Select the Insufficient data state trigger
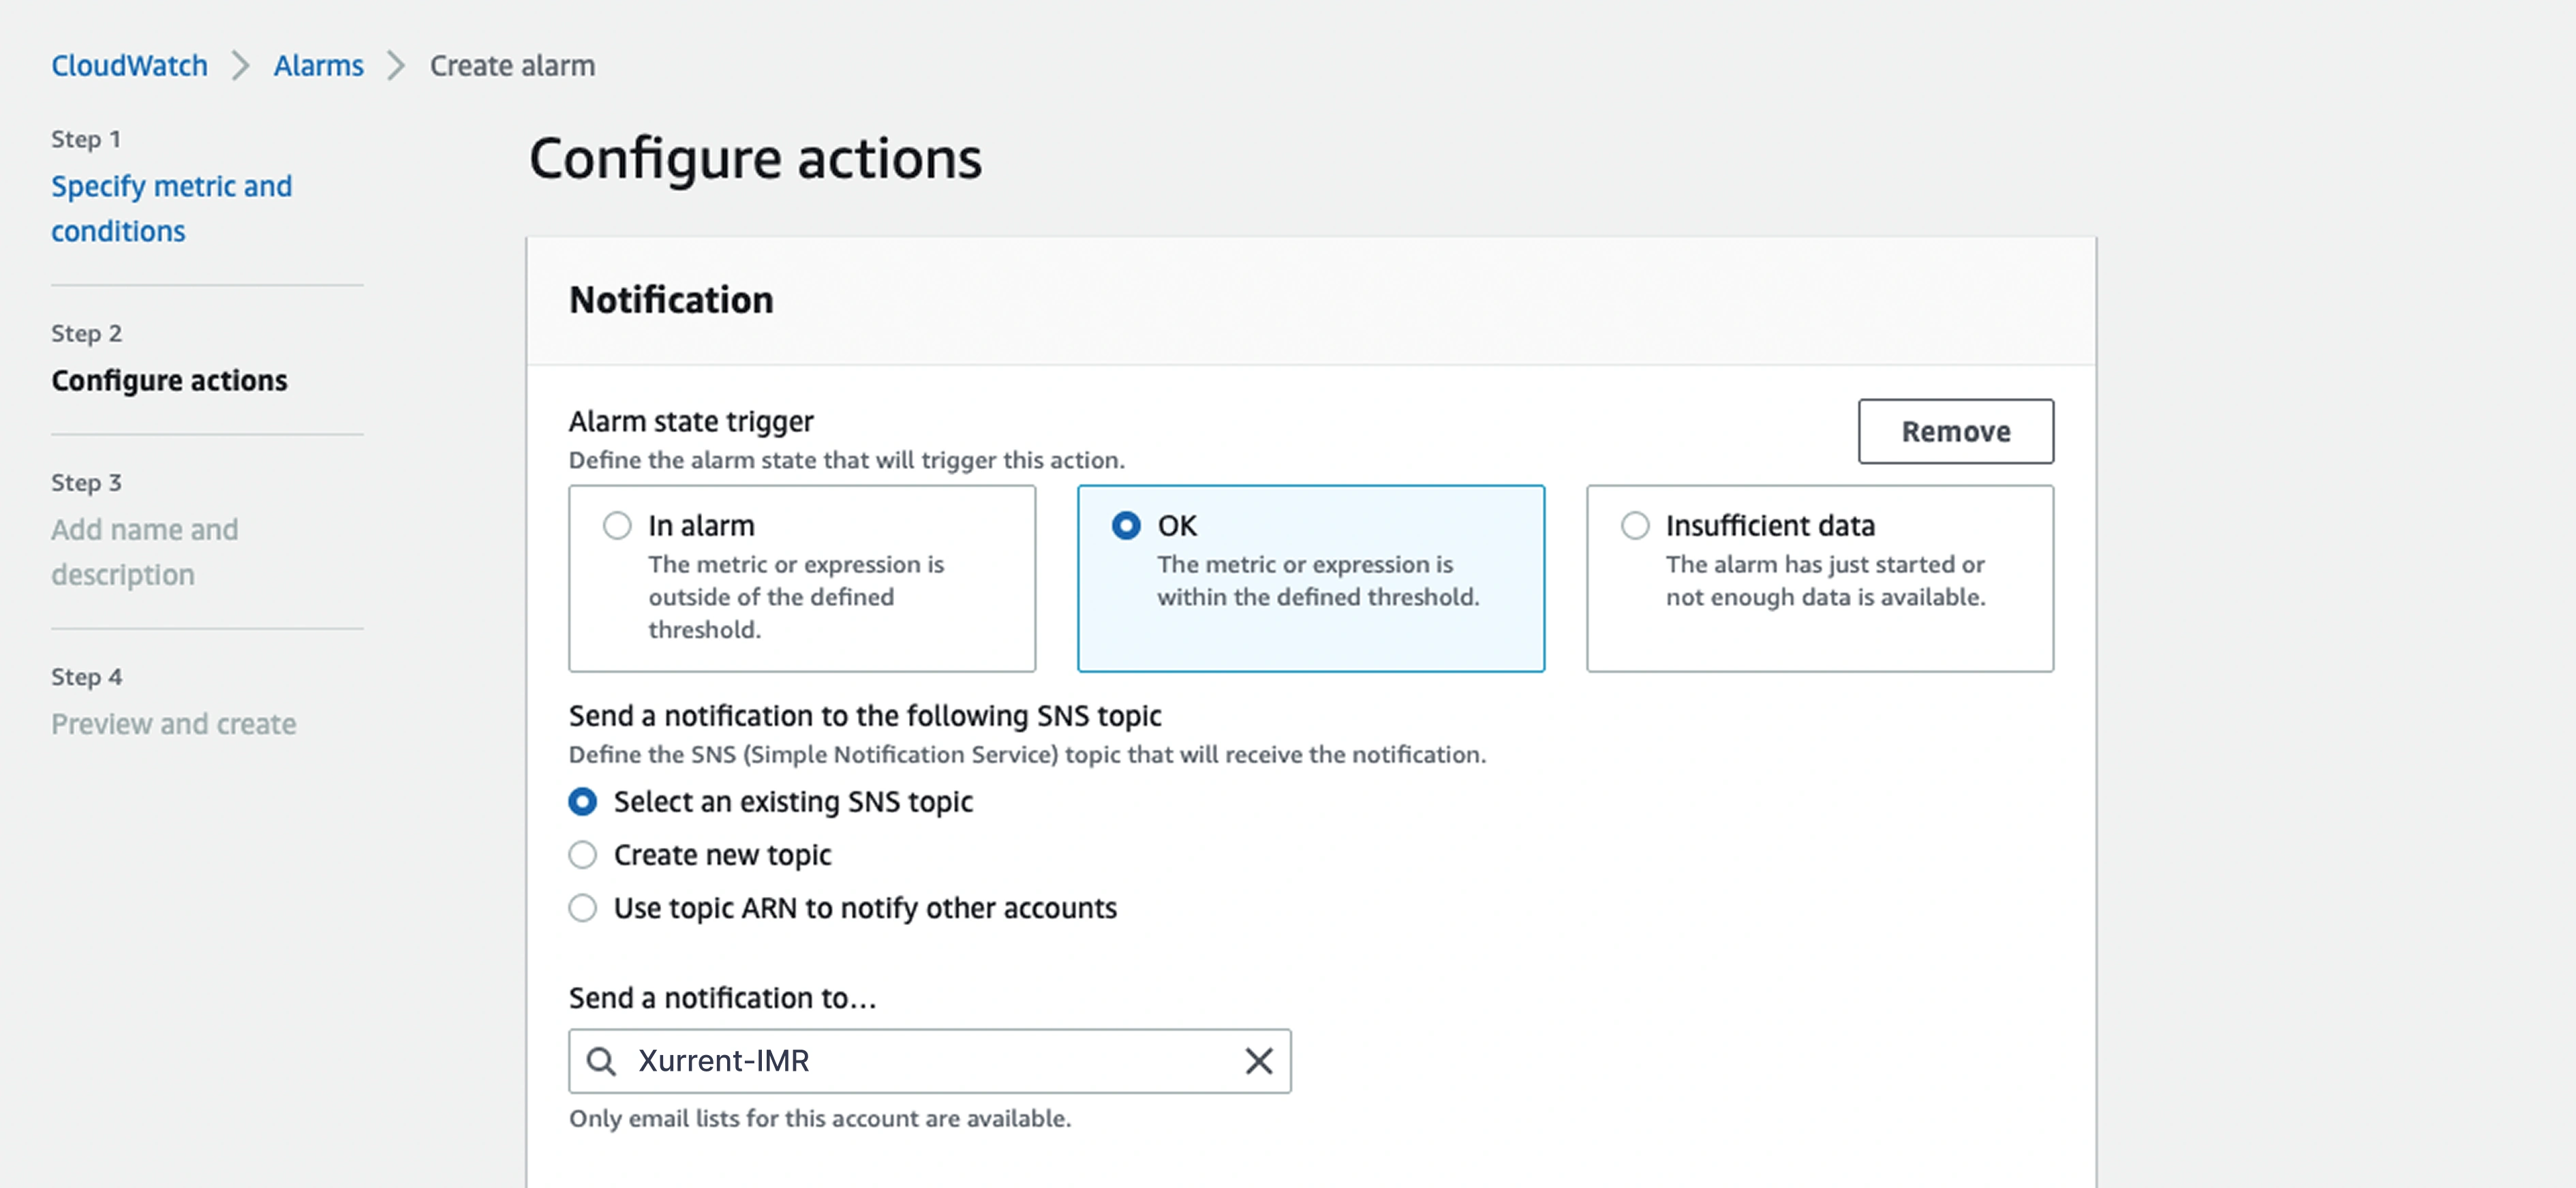The height and width of the screenshot is (1188, 2576). [x=1635, y=526]
